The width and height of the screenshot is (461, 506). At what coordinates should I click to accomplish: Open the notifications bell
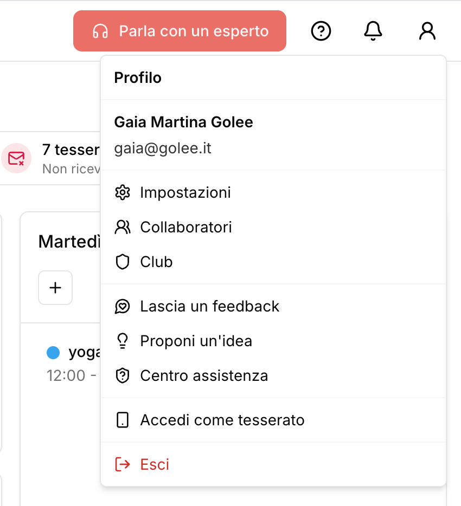(373, 31)
